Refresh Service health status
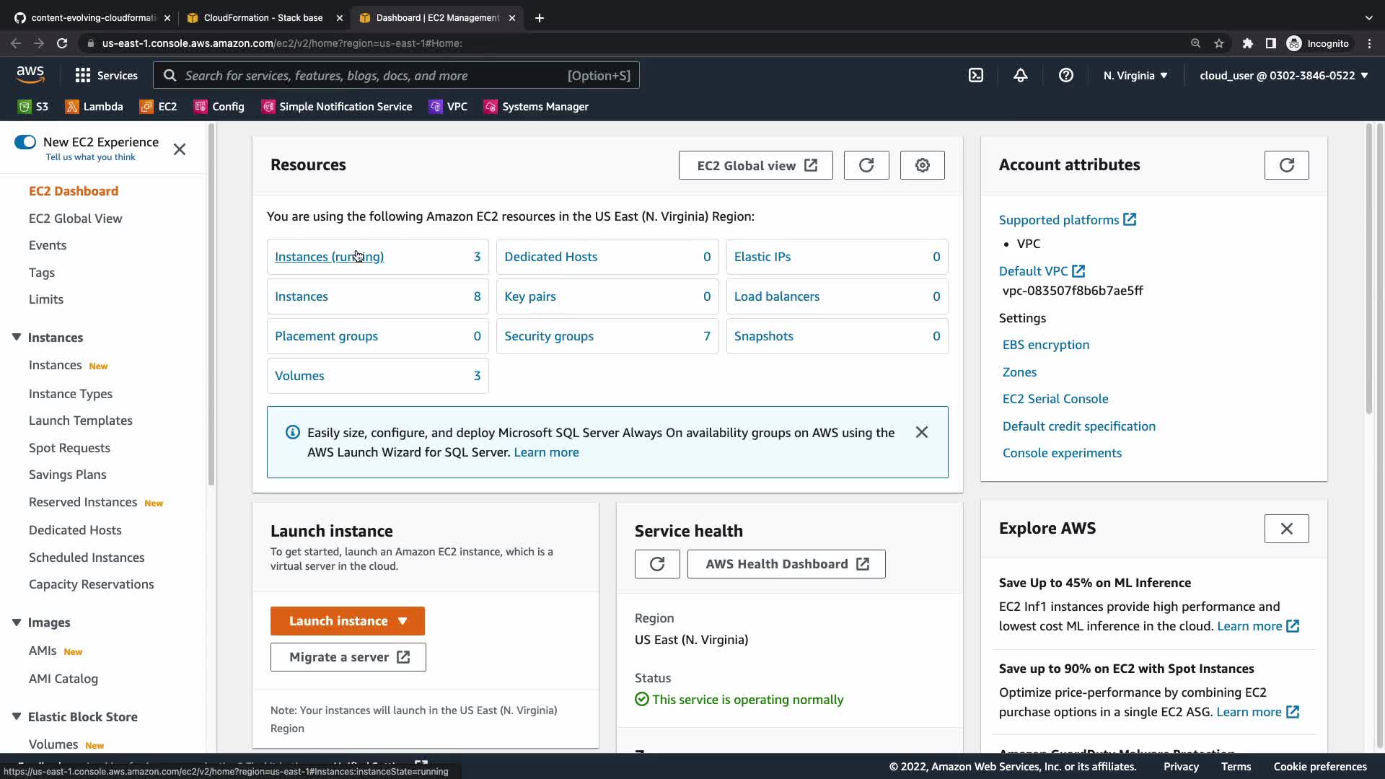Screen dimensions: 1385x779 click(656, 564)
